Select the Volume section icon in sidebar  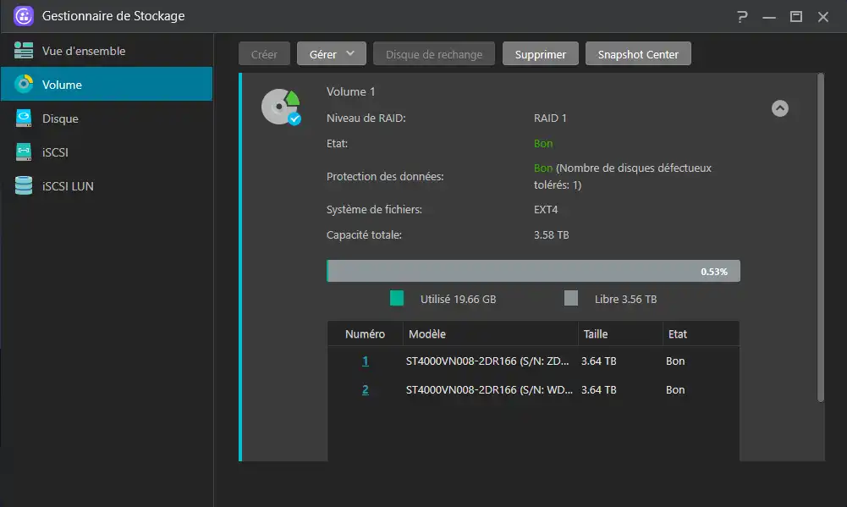tap(25, 85)
